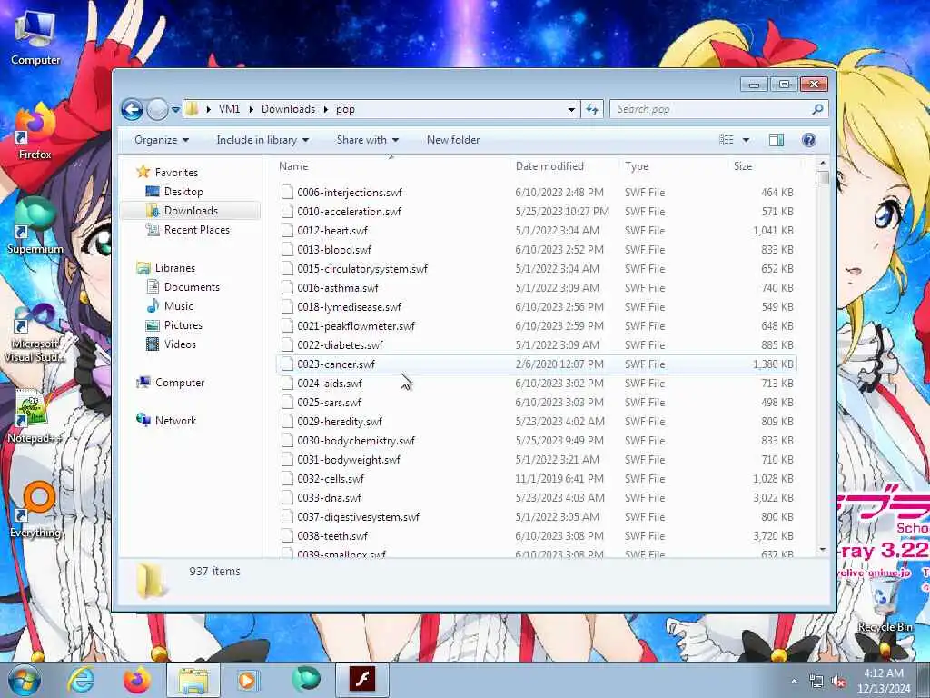Click the Change your view icon
930x698 pixels.
click(727, 140)
